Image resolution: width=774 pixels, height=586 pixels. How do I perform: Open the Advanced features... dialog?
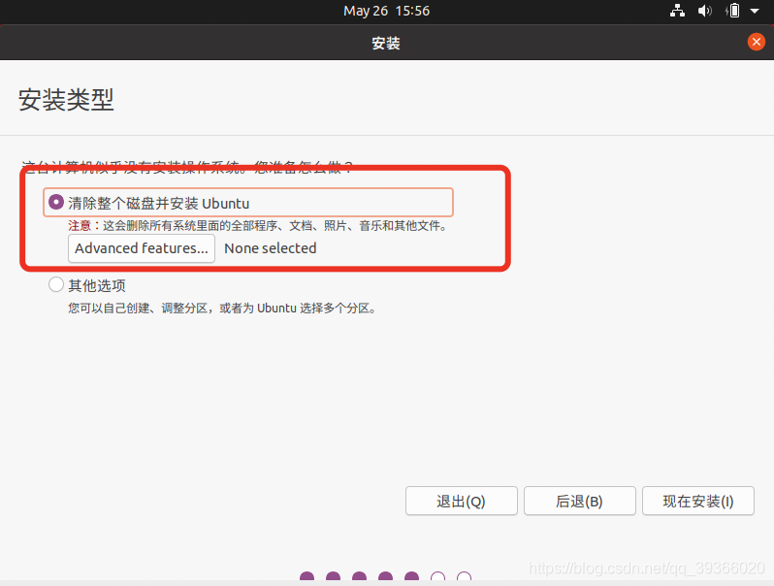tap(142, 248)
